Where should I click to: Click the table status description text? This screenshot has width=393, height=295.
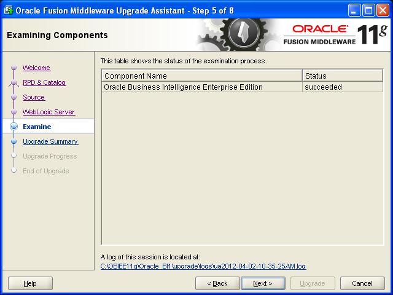tap(184, 61)
